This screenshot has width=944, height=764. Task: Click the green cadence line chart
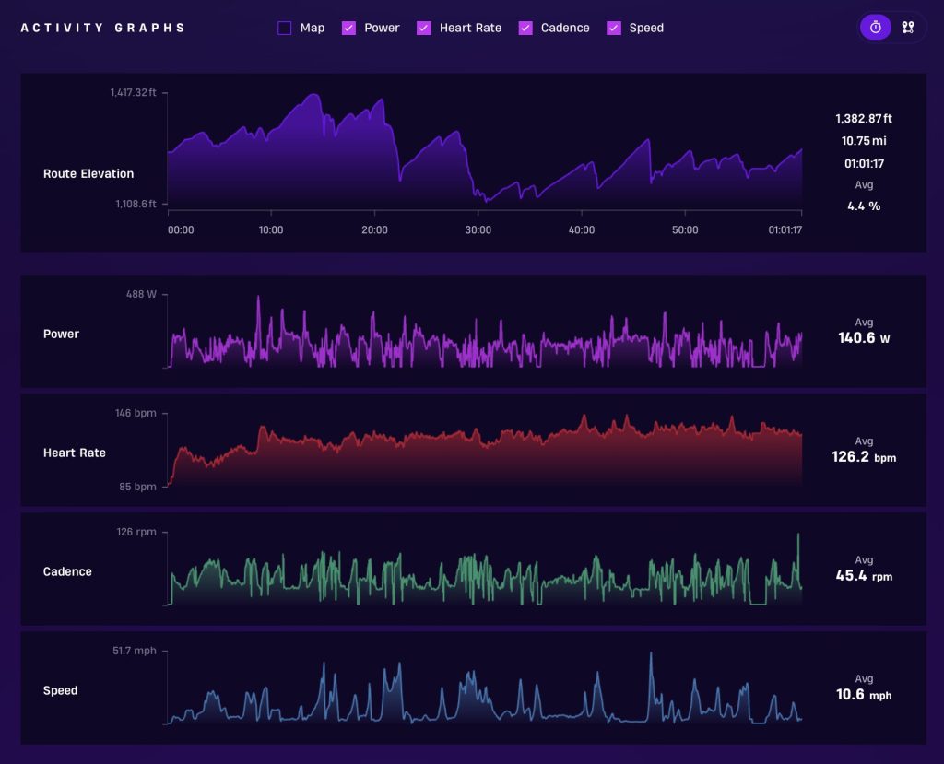485,569
